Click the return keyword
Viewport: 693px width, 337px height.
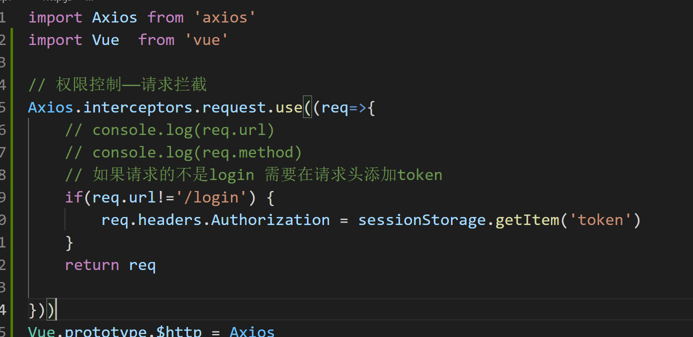(92, 265)
